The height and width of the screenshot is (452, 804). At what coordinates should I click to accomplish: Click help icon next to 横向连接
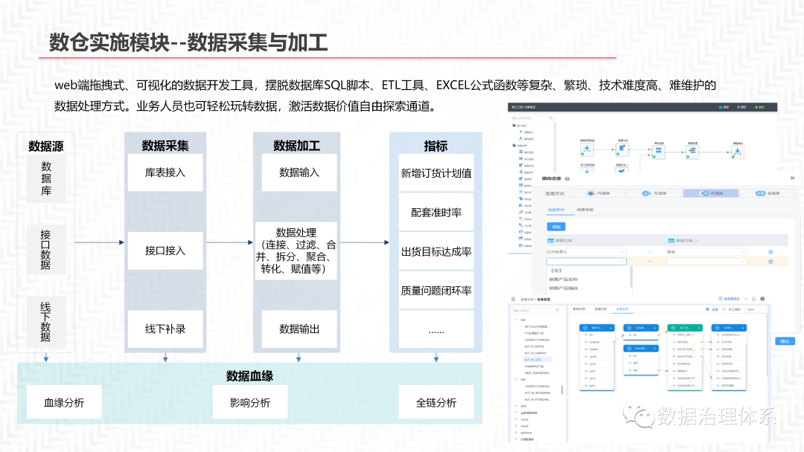tap(567, 178)
